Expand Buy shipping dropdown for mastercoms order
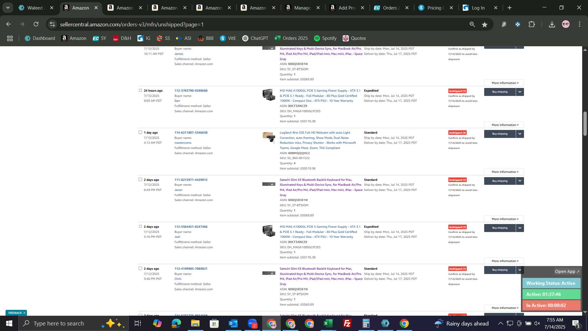The width and height of the screenshot is (588, 331). pyautogui.click(x=520, y=134)
